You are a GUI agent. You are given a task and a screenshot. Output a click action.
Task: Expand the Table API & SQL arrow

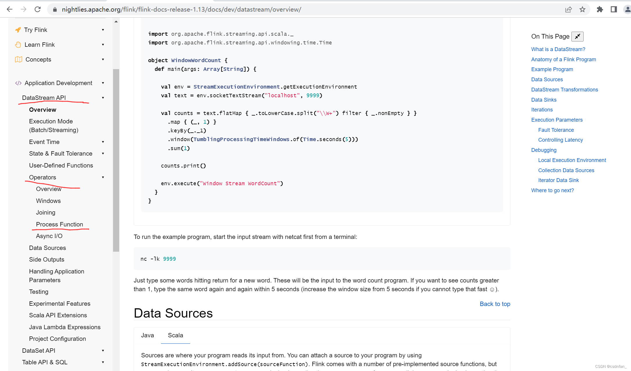pos(103,362)
